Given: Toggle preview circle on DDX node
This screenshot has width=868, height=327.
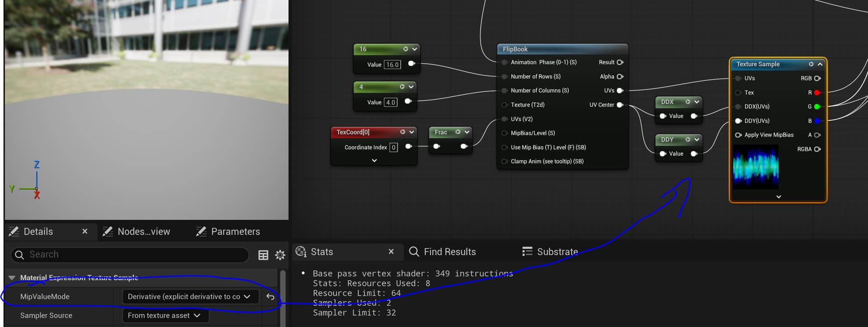Looking at the screenshot, I should [688, 102].
